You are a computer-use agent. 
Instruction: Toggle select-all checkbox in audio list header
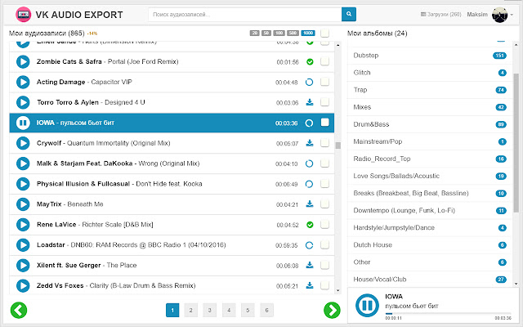324,33
